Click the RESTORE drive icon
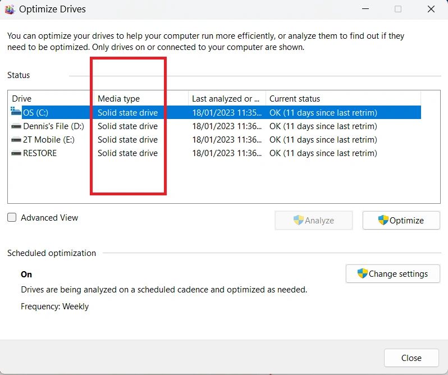 pos(16,153)
